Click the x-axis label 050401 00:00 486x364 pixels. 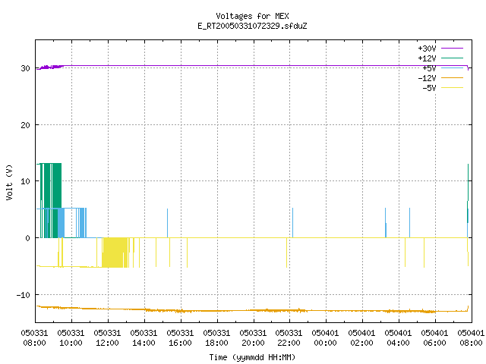tap(326, 338)
